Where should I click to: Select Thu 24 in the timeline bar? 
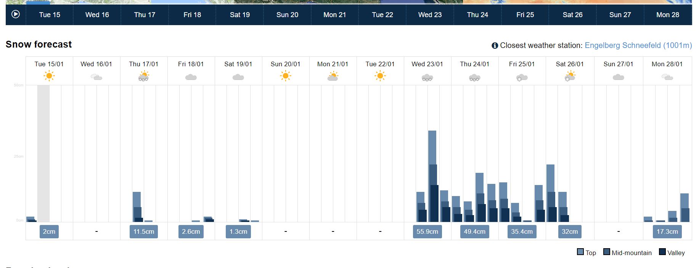tap(477, 15)
